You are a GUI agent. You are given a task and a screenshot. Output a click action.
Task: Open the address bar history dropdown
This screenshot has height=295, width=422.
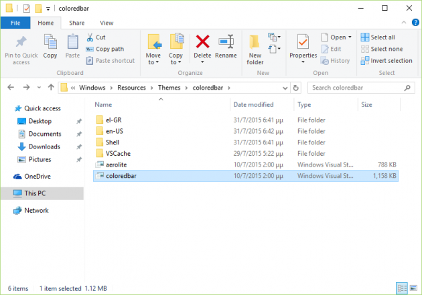pyautogui.click(x=285, y=88)
